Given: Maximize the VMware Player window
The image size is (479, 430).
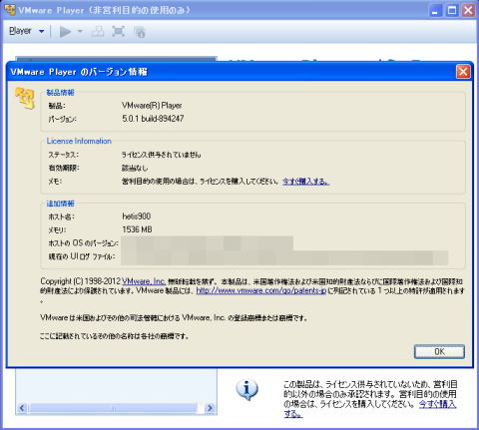Looking at the screenshot, I should point(452,10).
